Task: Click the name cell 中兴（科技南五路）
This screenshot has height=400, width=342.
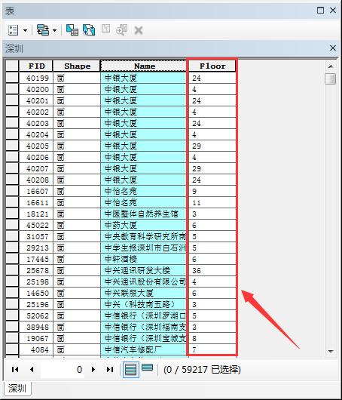Action: (143, 304)
